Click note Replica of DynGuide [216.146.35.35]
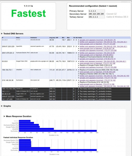This screenshot has height=156, width=132. [x=94, y=82]
